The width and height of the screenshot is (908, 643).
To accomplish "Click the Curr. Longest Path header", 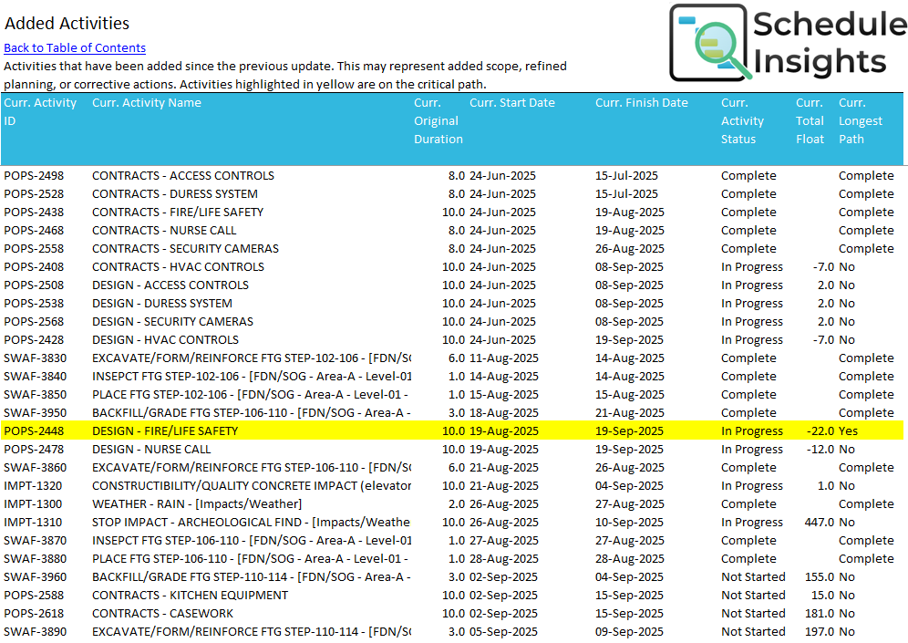I will click(860, 120).
